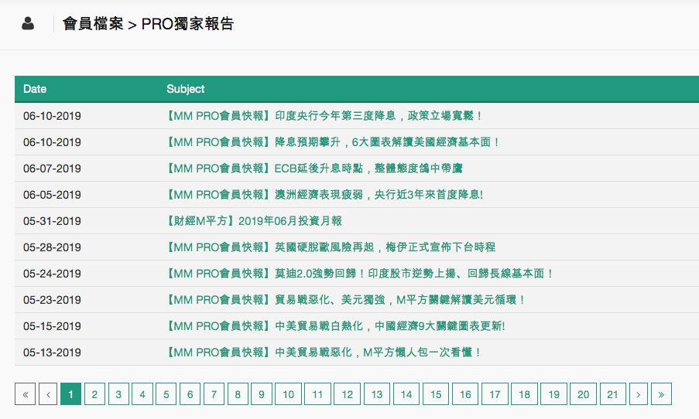This screenshot has width=699, height=419.
Task: Go to page 10
Action: tap(289, 394)
